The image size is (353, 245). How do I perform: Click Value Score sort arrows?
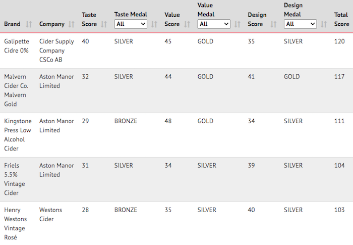click(187, 24)
